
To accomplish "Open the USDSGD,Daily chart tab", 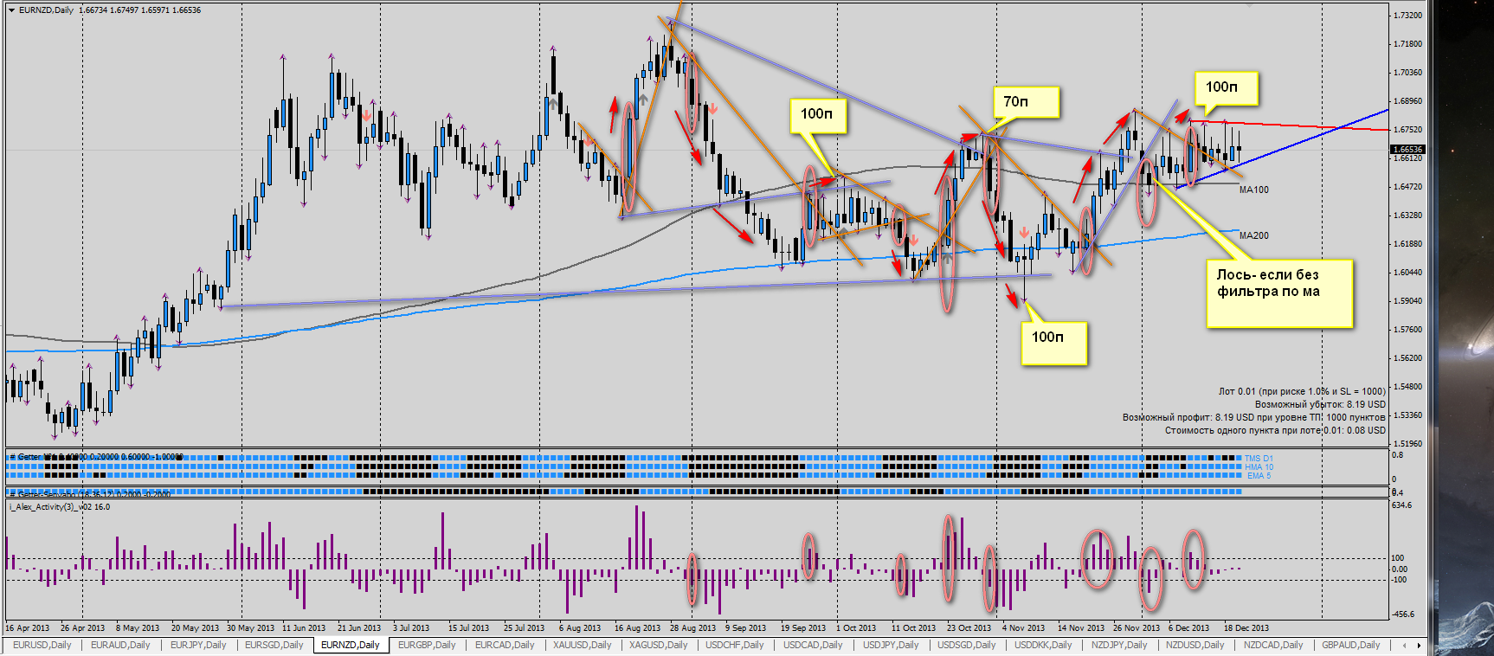I will (x=967, y=645).
